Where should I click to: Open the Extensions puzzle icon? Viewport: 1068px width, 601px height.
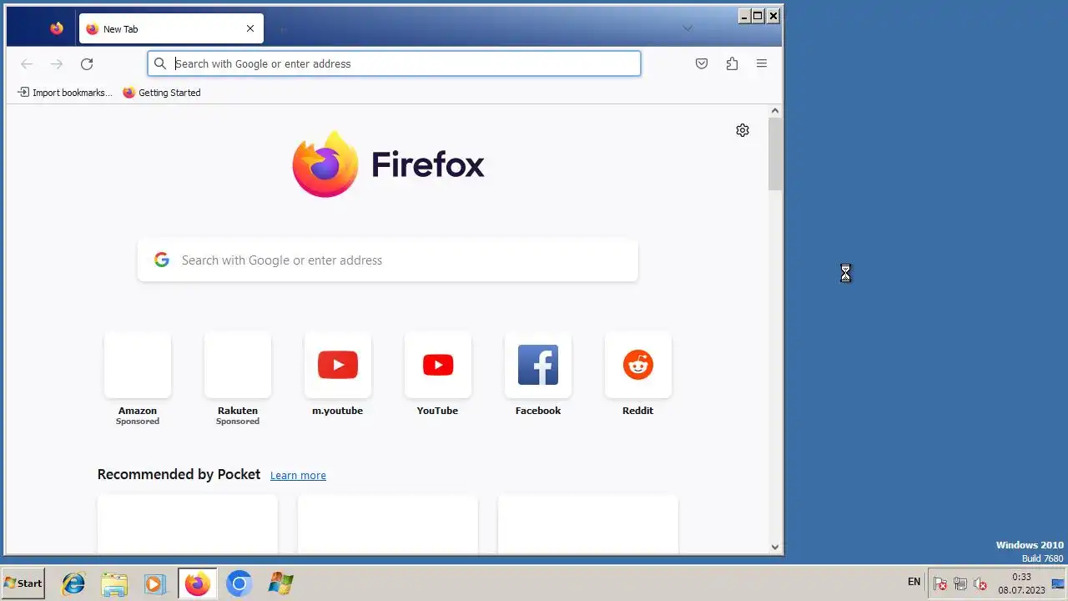[732, 63]
